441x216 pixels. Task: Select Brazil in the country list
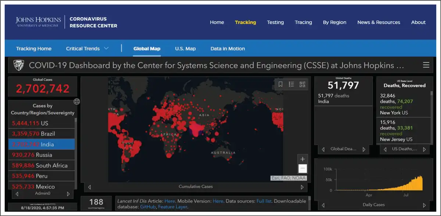click(42, 134)
